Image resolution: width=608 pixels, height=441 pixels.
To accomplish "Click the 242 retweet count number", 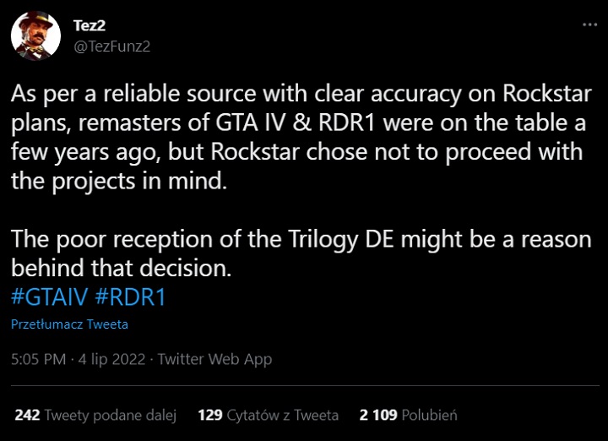I will 27,415.
